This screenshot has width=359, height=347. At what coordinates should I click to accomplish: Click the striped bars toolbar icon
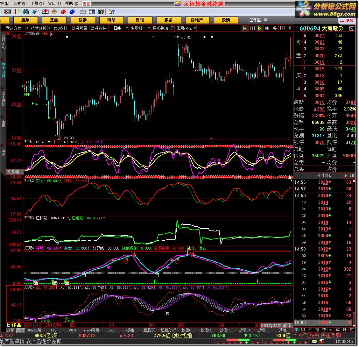[x=17, y=11]
